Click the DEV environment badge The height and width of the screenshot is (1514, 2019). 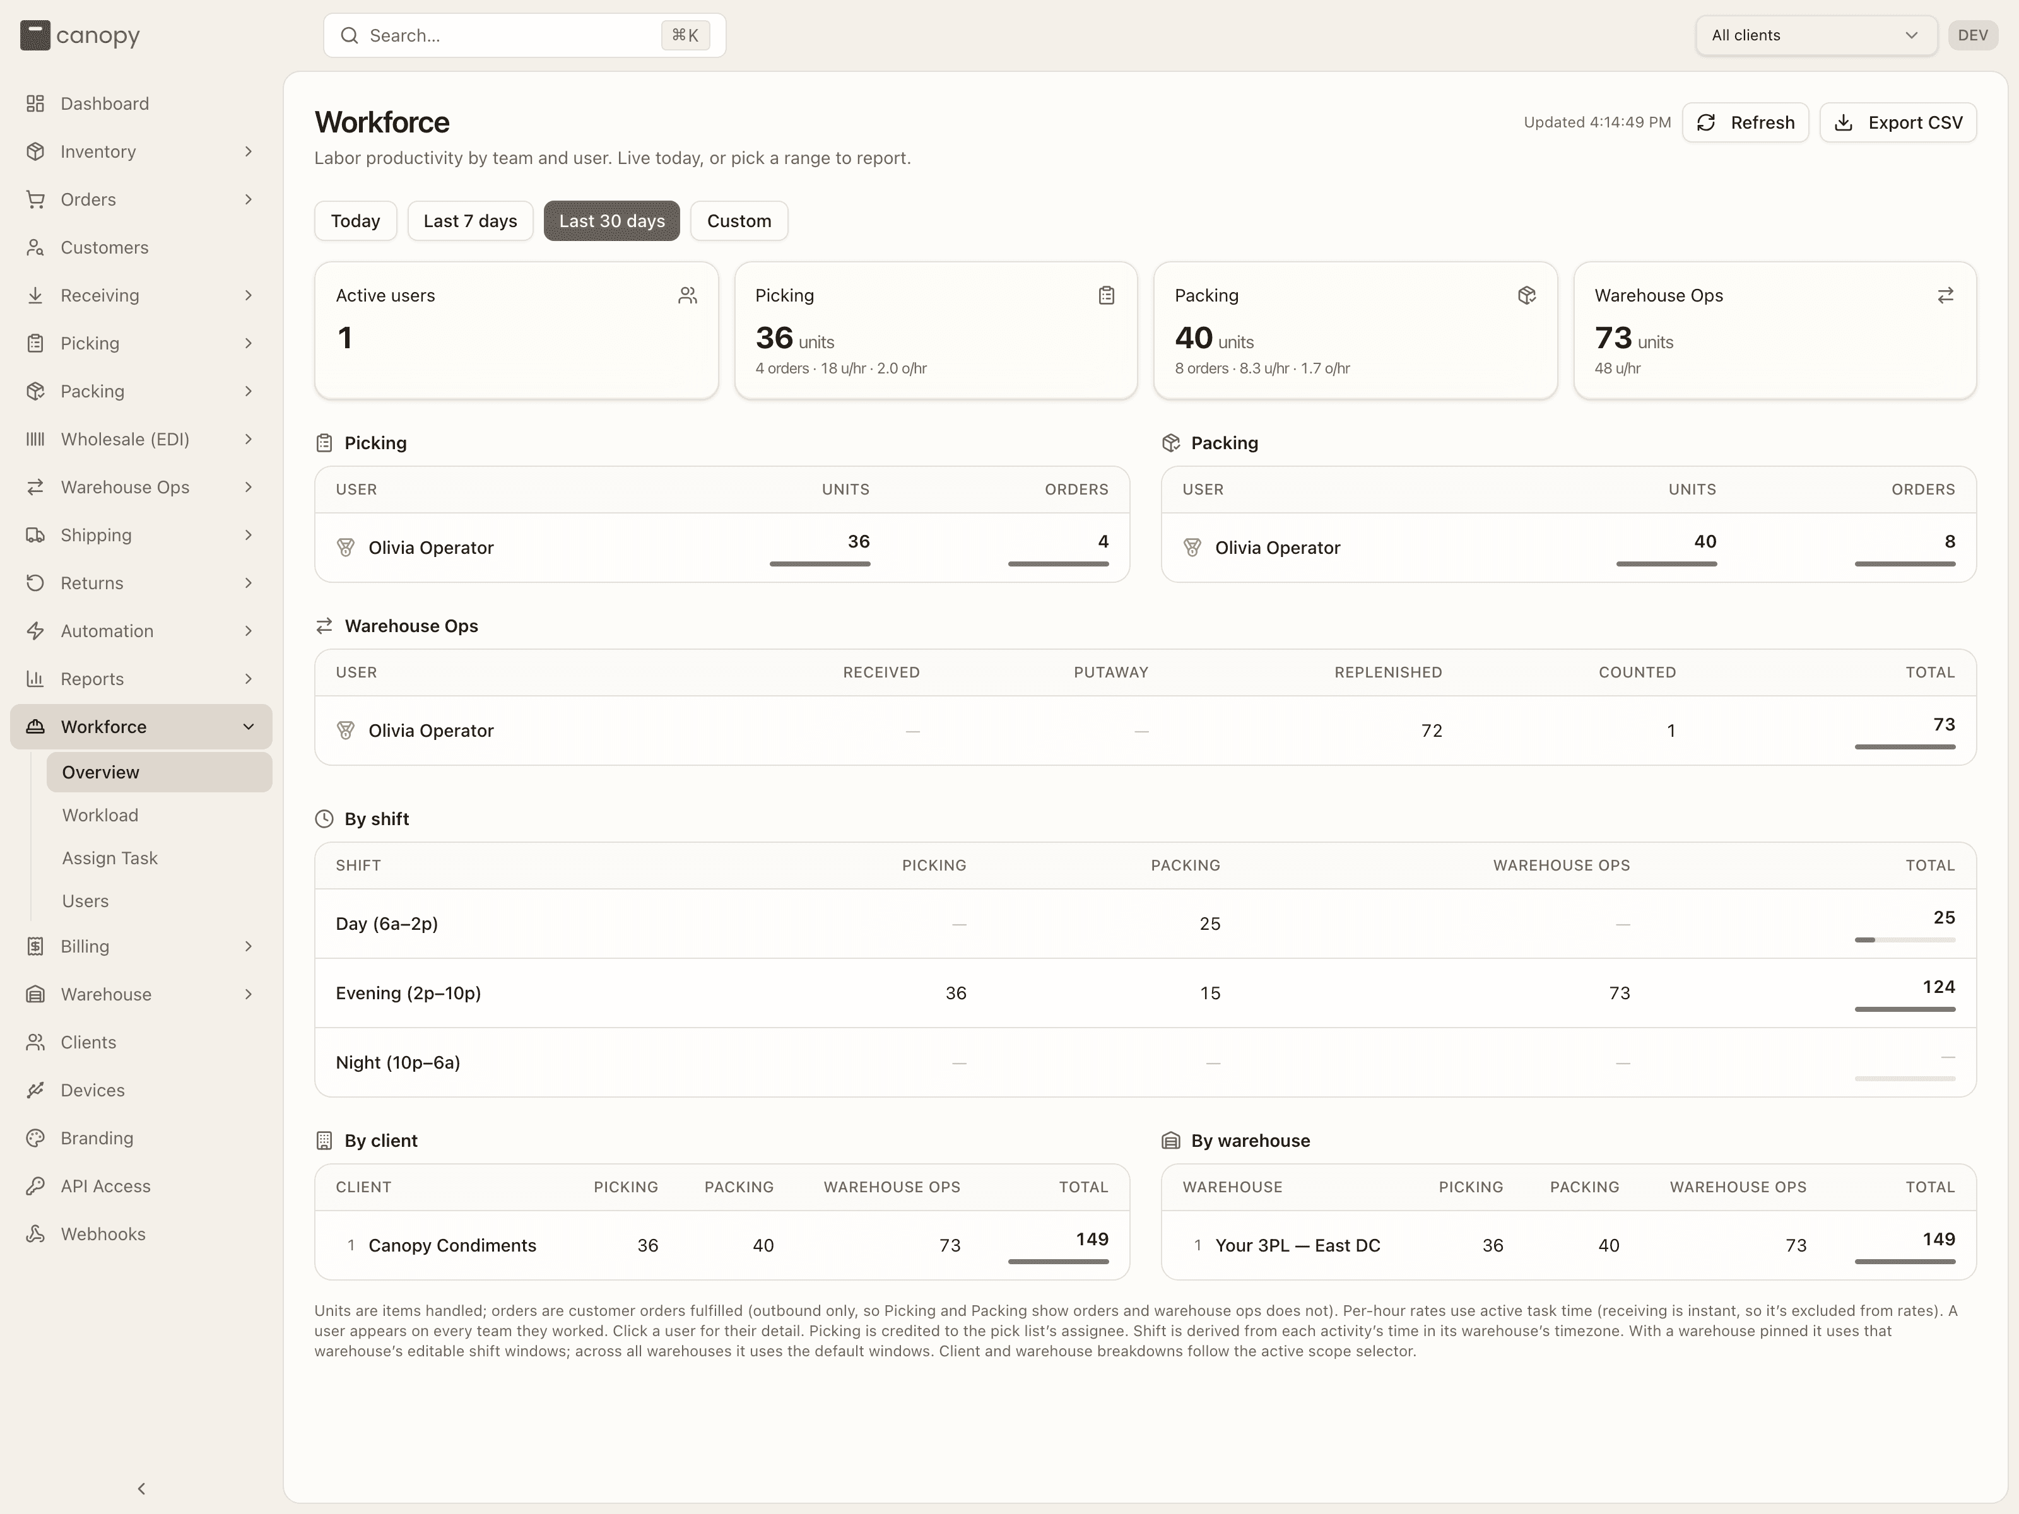point(1972,35)
